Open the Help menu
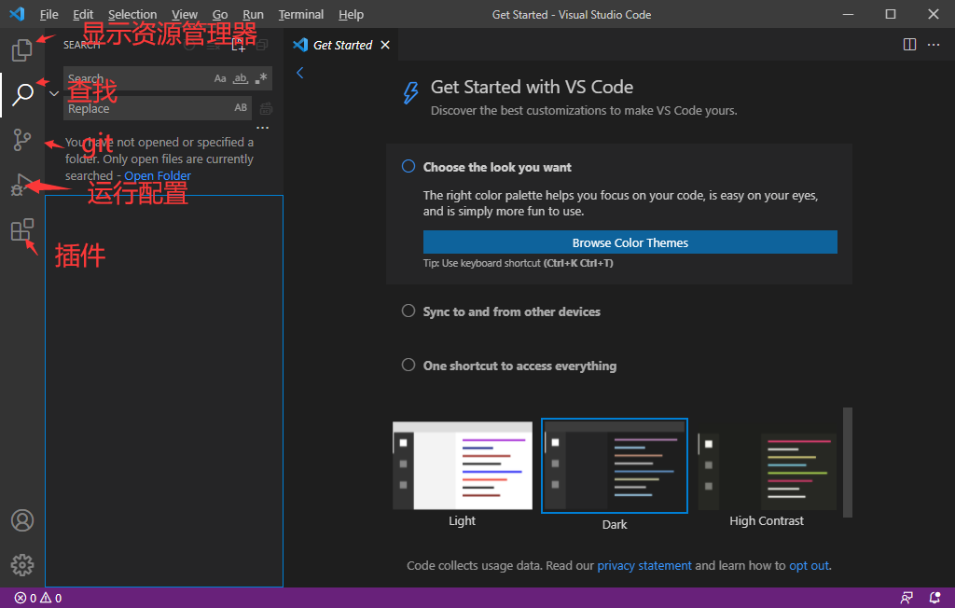This screenshot has width=955, height=608. point(351,14)
